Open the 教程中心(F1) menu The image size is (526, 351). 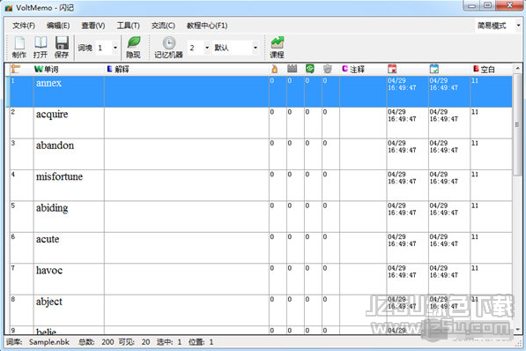tap(207, 26)
